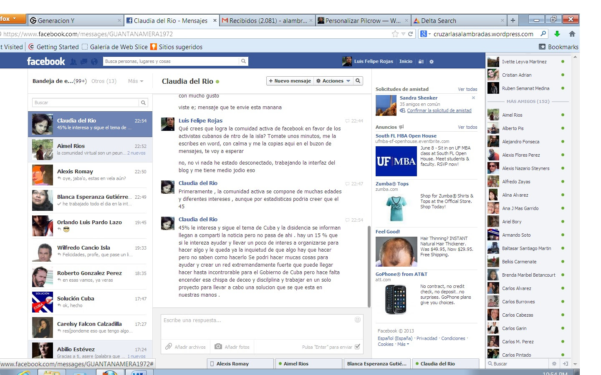This screenshot has width=601, height=375.
Task: Click the UF MBA ad thumbnail
Action: pyautogui.click(x=396, y=161)
